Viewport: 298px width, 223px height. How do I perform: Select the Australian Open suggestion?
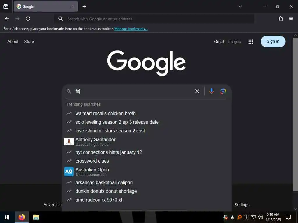(x=147, y=172)
